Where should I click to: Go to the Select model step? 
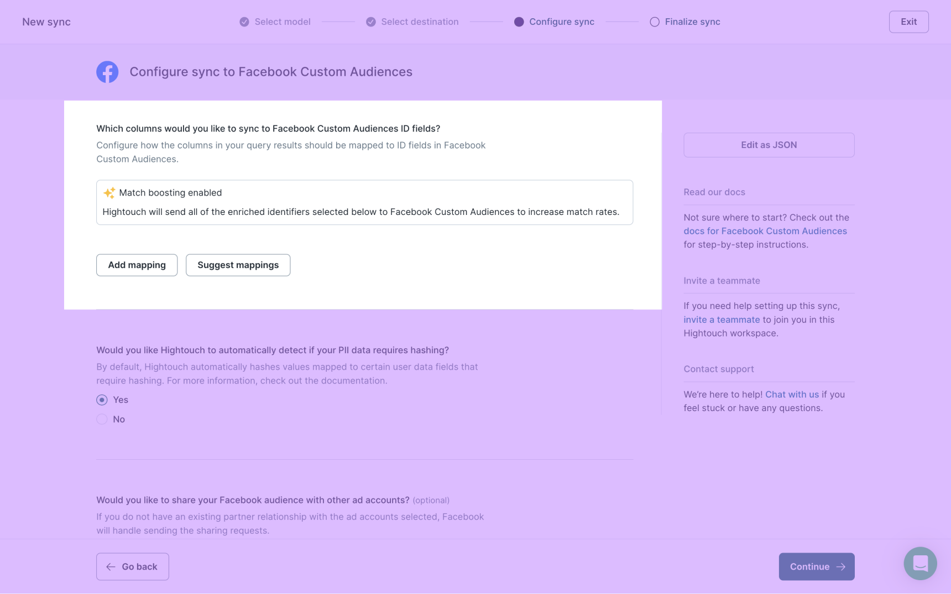point(282,22)
